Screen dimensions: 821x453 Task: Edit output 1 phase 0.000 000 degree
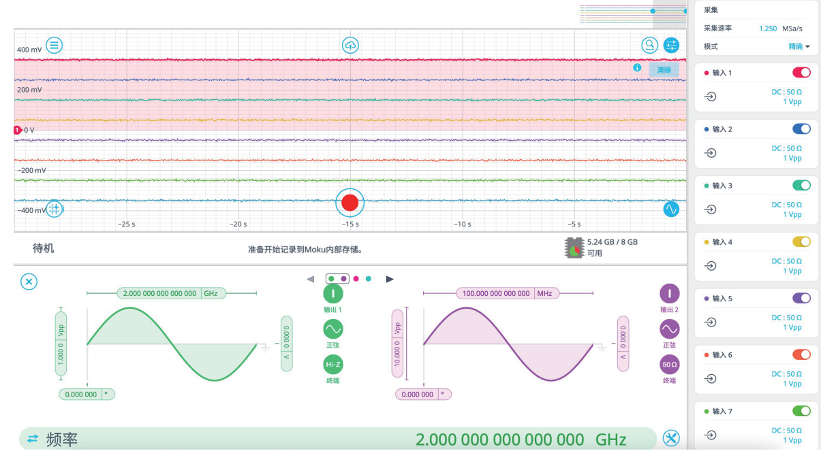87,394
